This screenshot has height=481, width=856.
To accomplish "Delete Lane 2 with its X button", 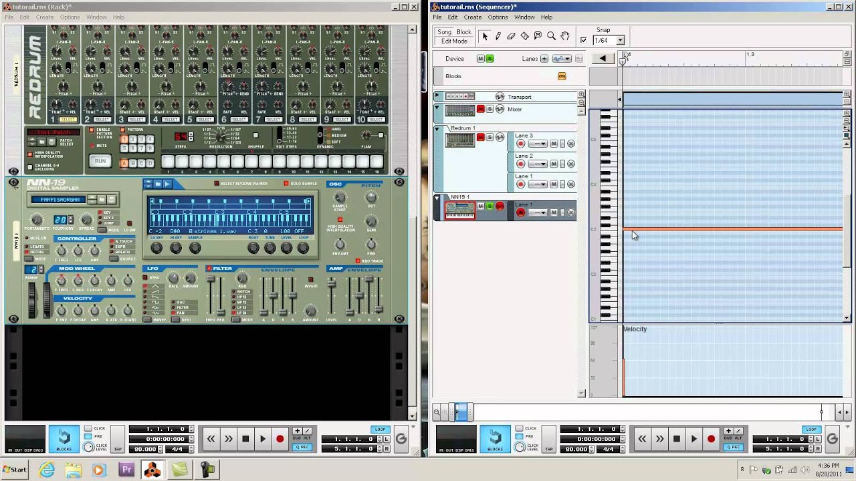I will 571,164.
